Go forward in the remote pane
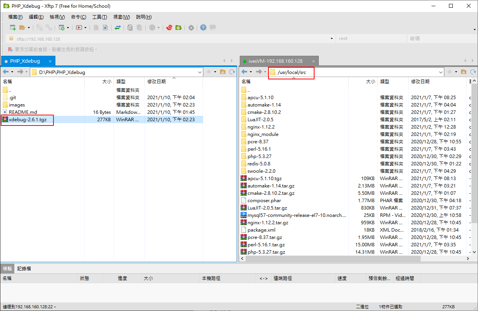The image size is (478, 311). pos(260,72)
